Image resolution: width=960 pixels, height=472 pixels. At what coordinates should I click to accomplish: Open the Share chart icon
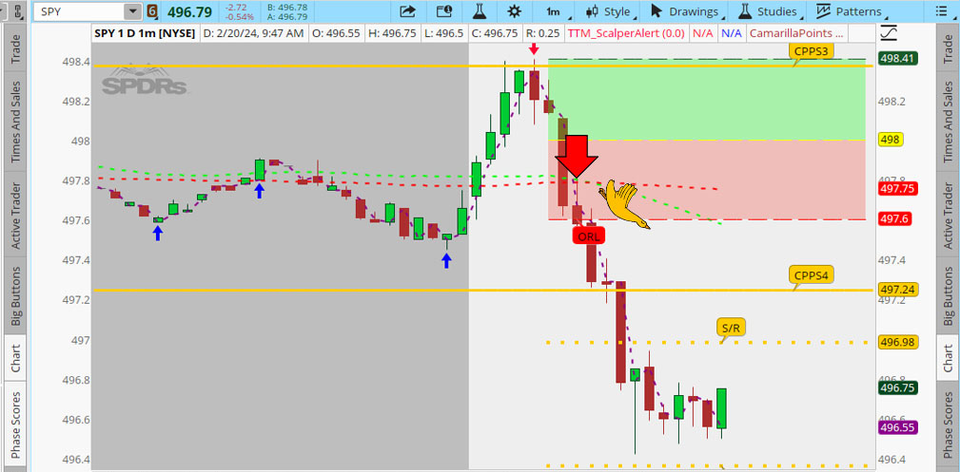[407, 11]
